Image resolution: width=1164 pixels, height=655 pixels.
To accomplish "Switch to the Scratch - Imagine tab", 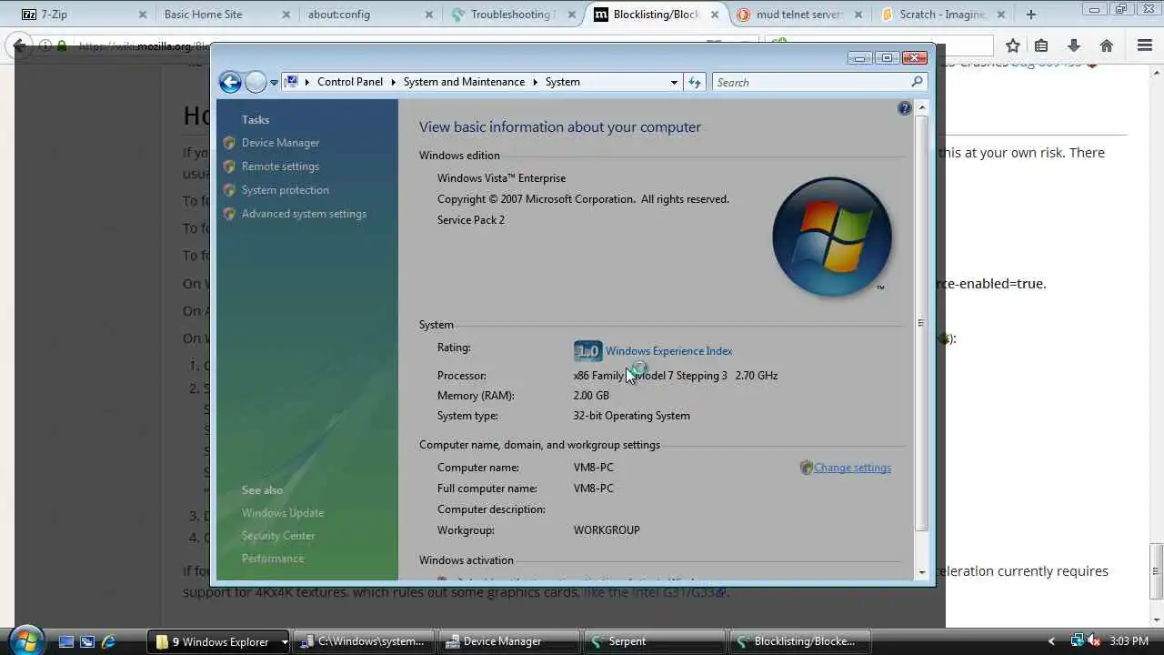I will 942,15.
